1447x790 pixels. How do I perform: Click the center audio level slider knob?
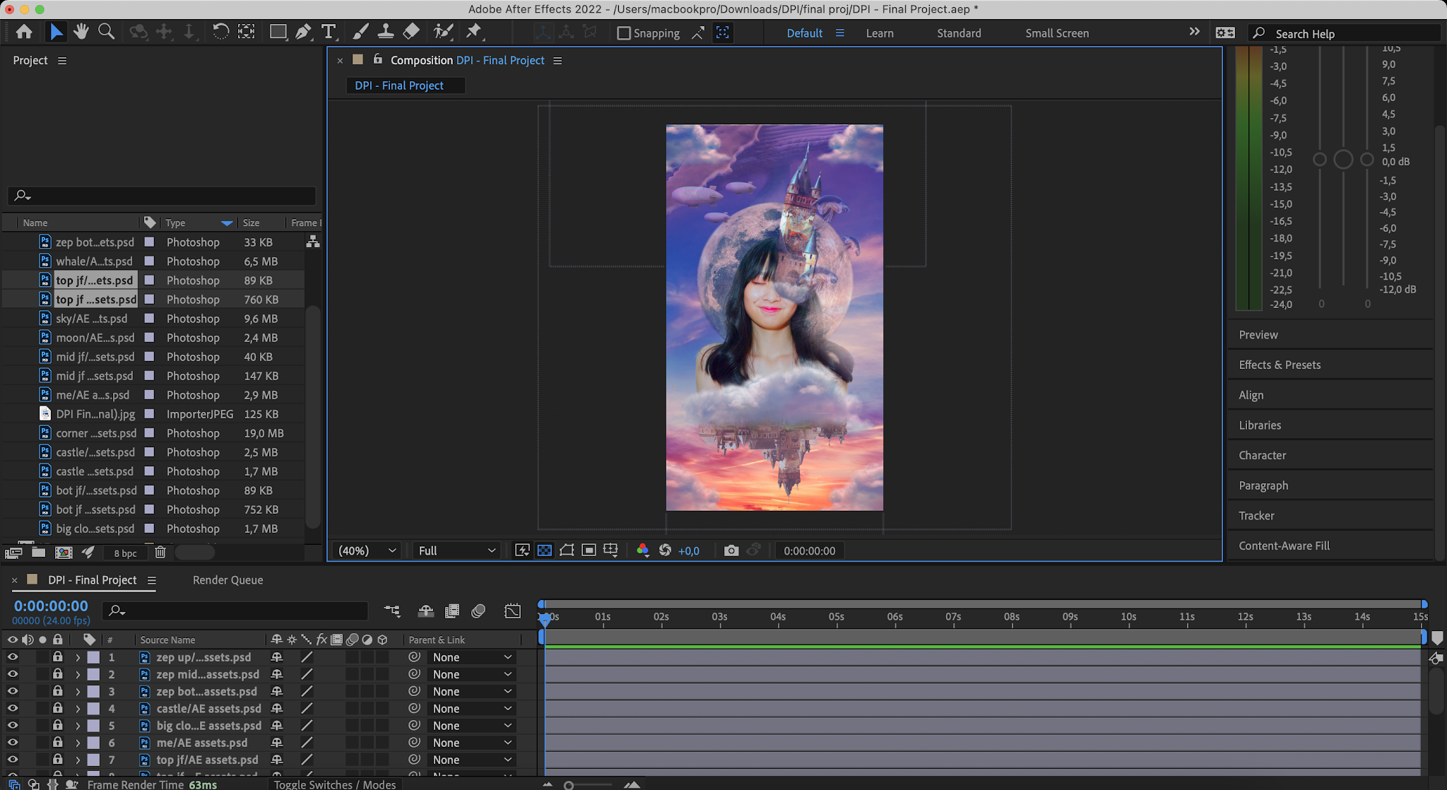pos(1343,160)
